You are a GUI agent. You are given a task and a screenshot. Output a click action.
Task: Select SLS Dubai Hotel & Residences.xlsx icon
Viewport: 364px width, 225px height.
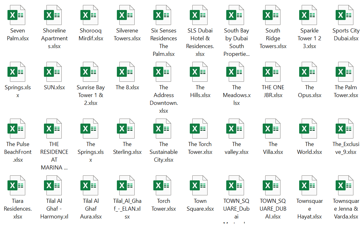200,15
